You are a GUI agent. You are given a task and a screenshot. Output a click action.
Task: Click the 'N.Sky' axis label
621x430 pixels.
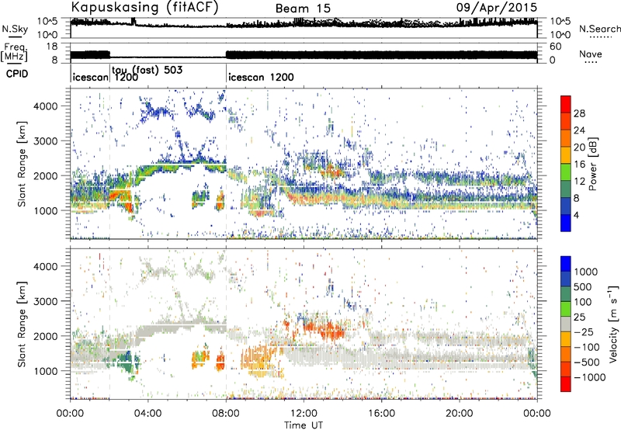tap(15, 29)
